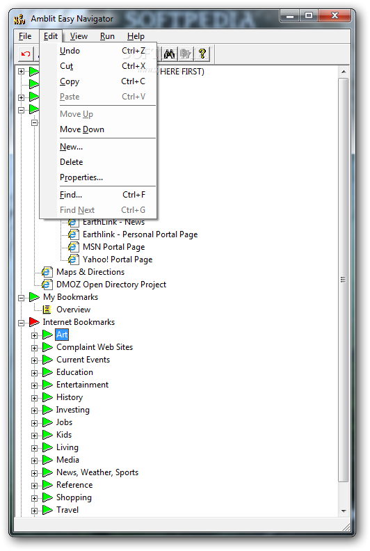Click the scrollbar down arrow
Screen dimensions: 370x551
(344, 511)
